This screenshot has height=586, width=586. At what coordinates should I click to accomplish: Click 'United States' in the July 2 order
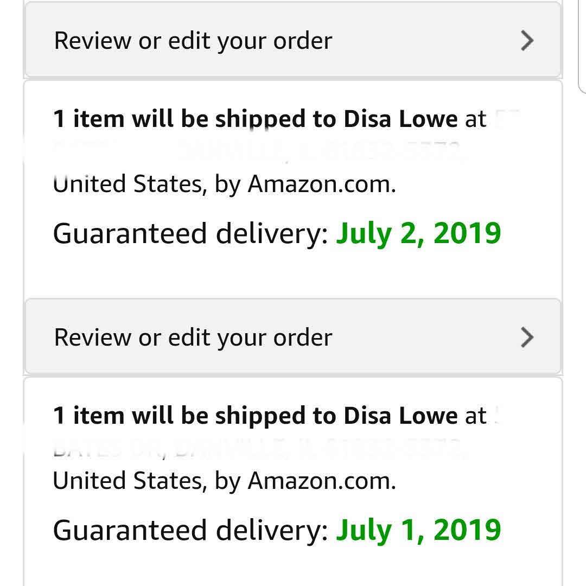129,184
